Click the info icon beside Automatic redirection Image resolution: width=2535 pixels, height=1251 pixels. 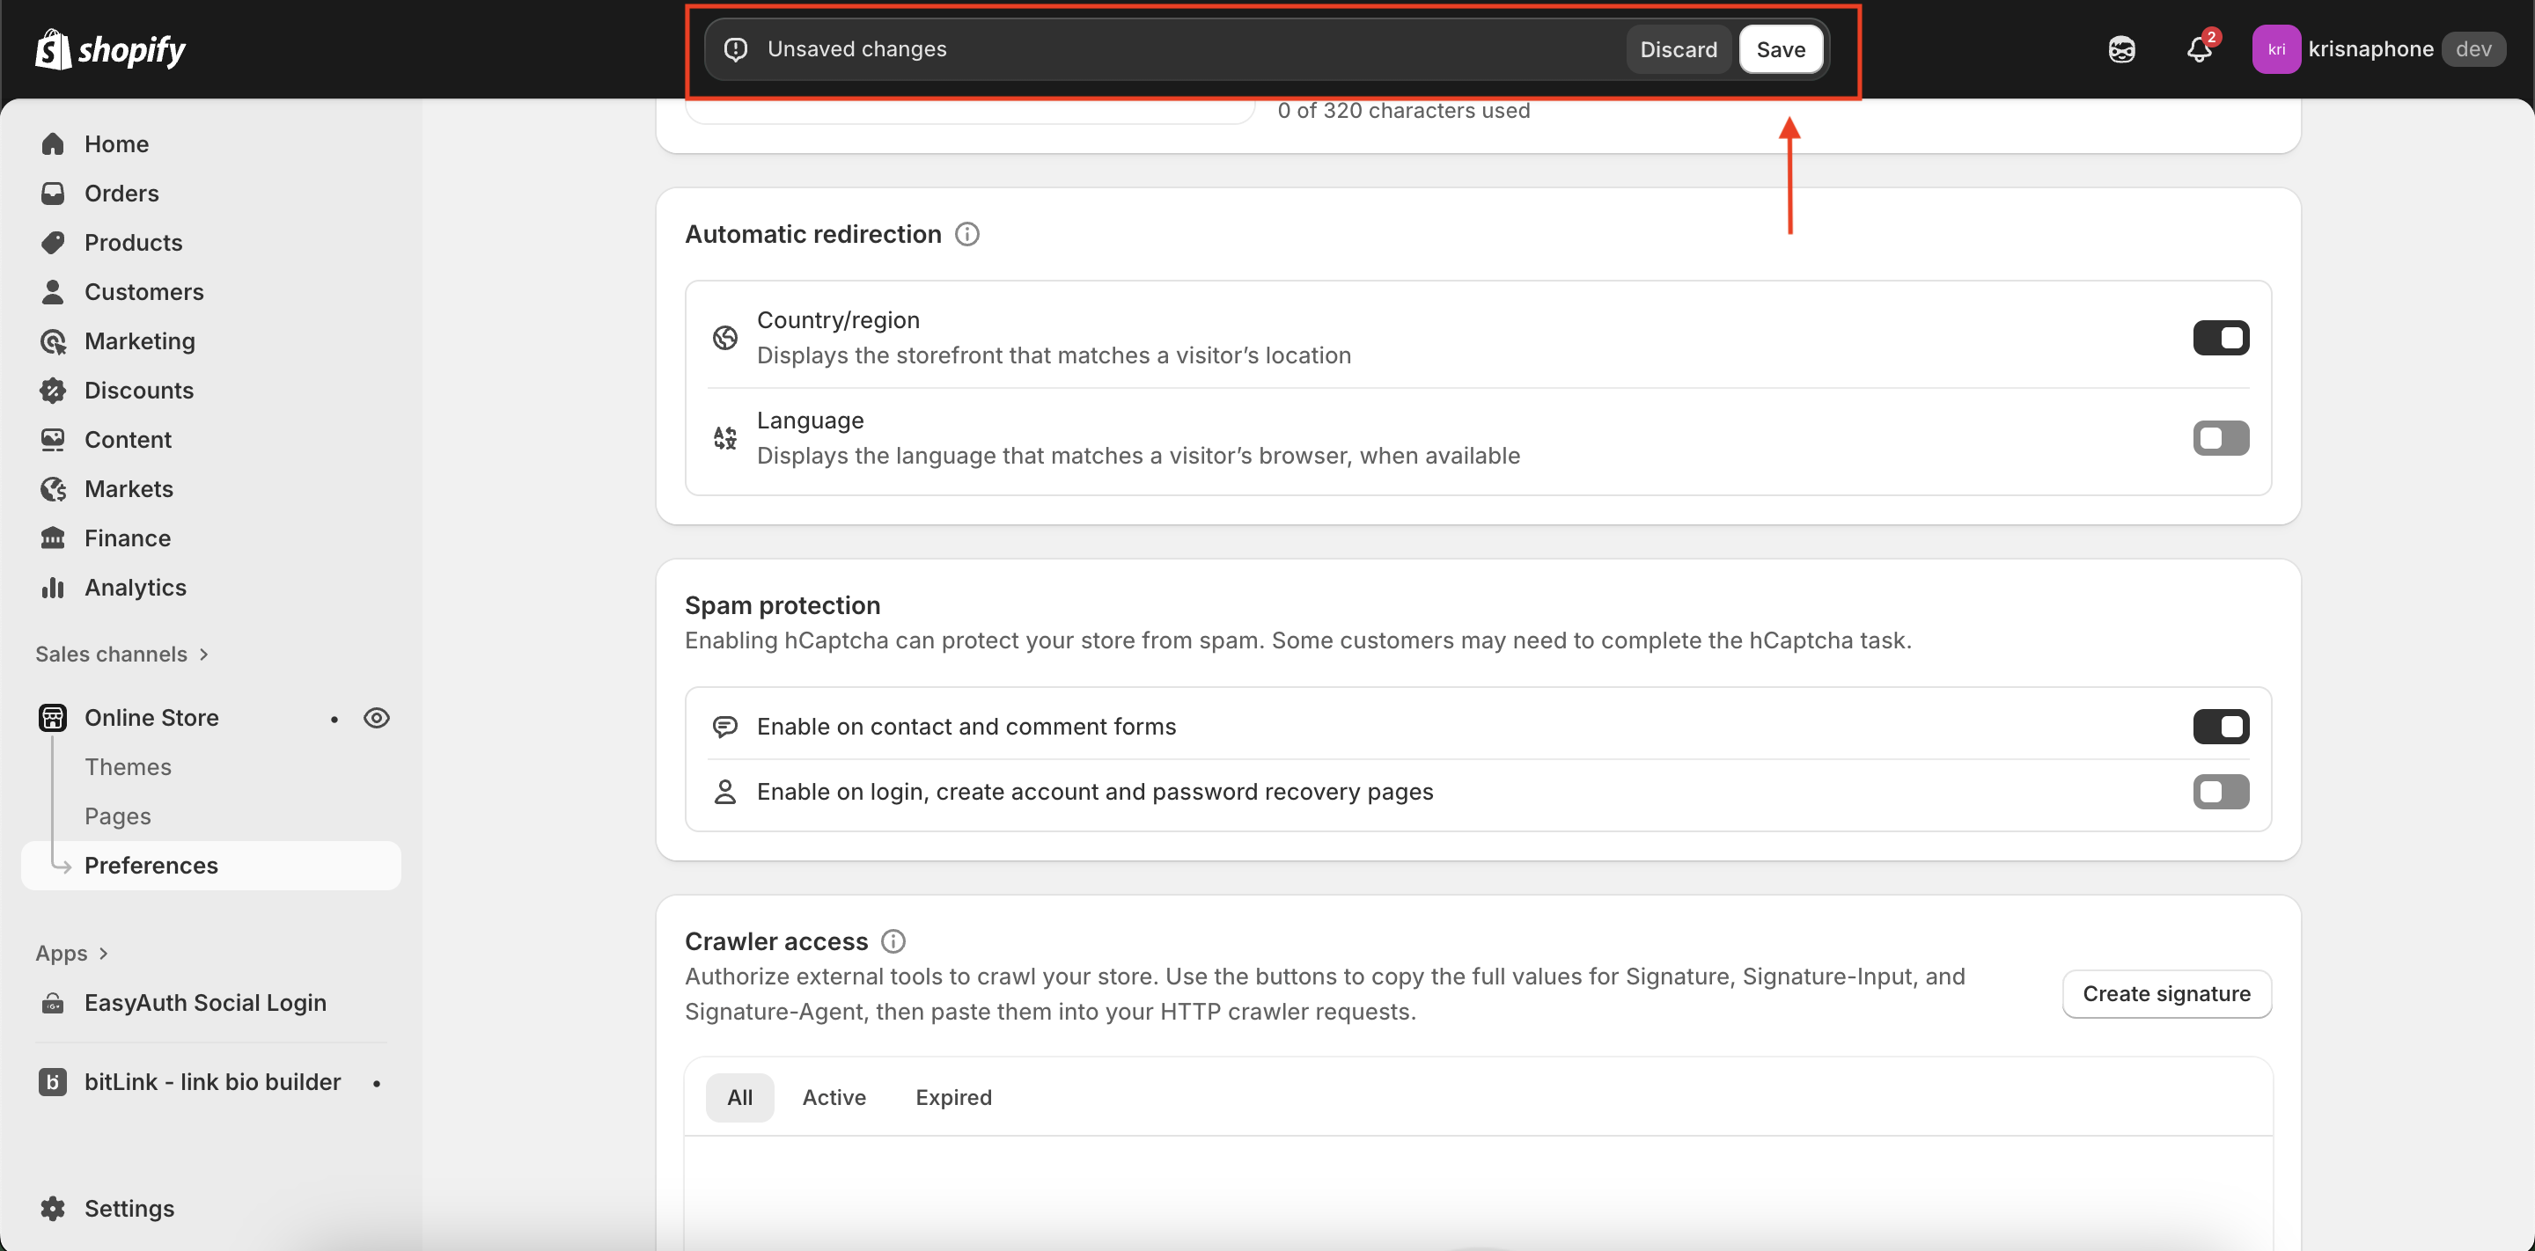click(x=966, y=234)
